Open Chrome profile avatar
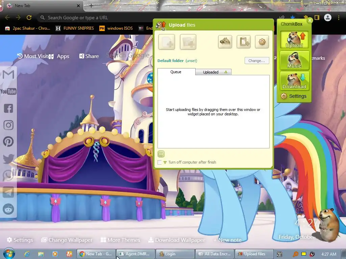Screen dimensions: 346x259 coord(328,18)
